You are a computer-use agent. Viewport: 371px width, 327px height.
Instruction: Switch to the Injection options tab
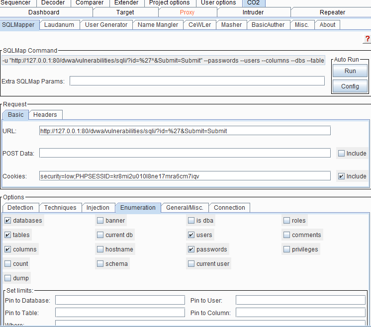click(x=98, y=208)
